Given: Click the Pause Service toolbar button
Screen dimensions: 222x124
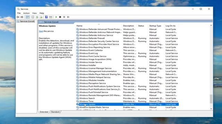Looking at the screenshot, I should pos(64,17).
